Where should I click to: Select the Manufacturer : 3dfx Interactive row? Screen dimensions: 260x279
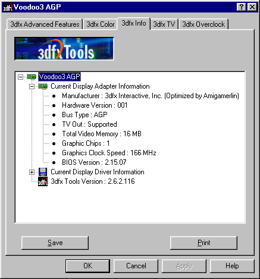(x=151, y=96)
